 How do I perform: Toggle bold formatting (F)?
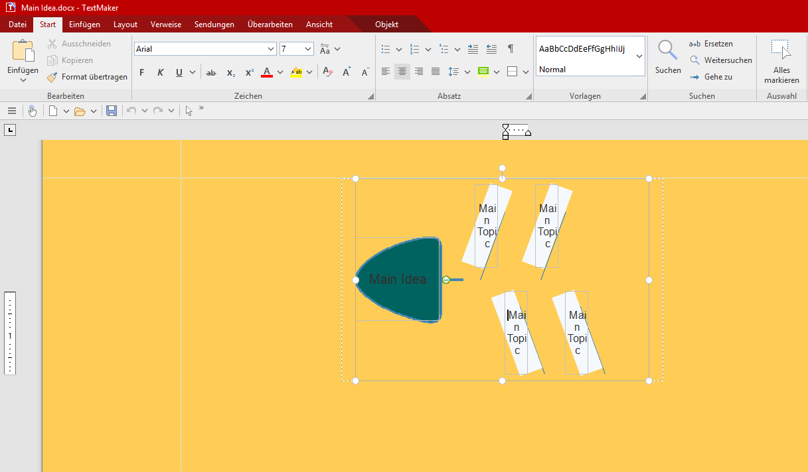click(141, 72)
